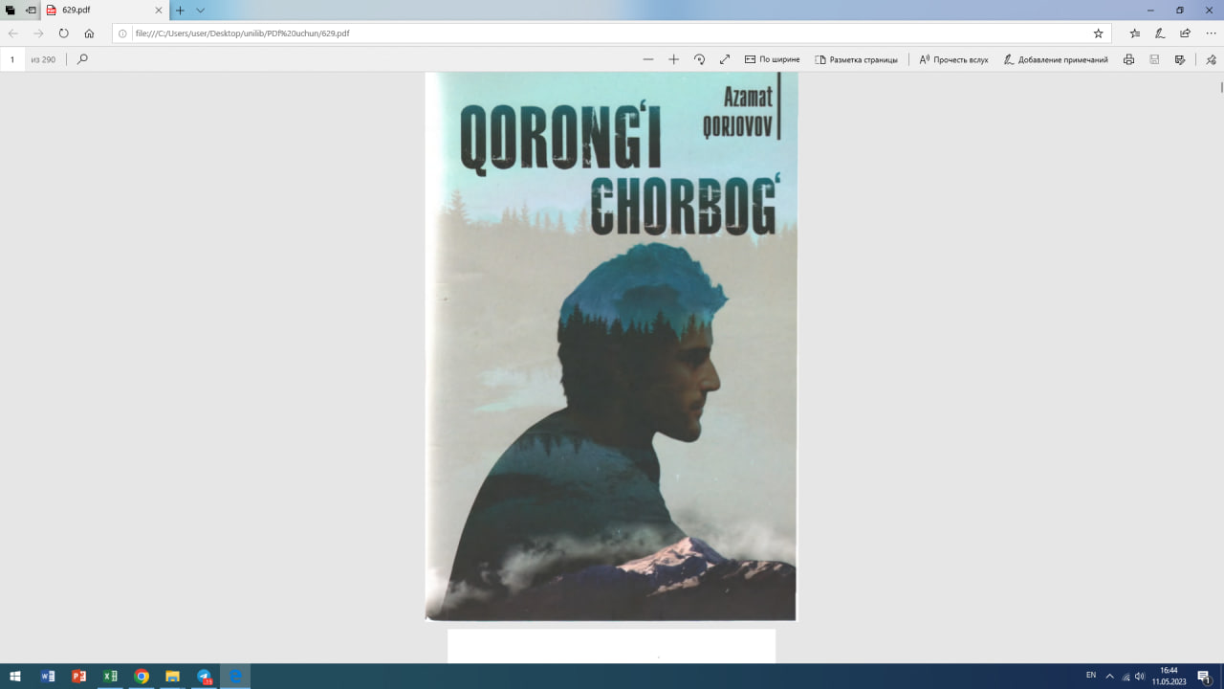Zoom out of the PDF document

pos(648,58)
